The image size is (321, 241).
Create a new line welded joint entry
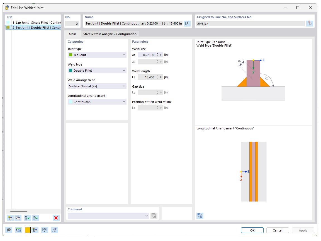[x=10, y=218]
